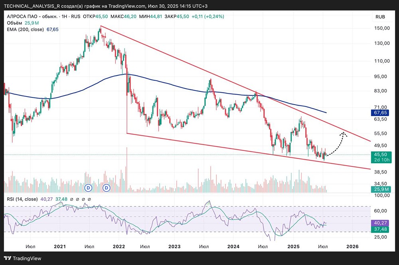Click the +0,11 (+0,24%) change value

click(x=207, y=16)
